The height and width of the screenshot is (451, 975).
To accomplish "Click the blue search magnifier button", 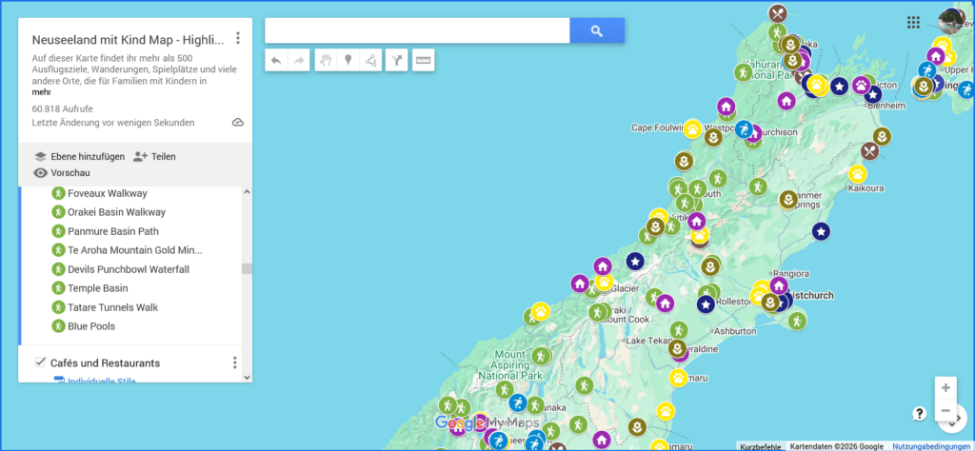I will tap(597, 30).
